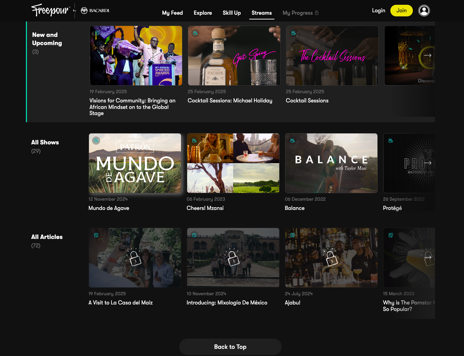Viewport: 464px width, 356px height.
Task: Click the Freepour logo in header
Action: (50, 10)
